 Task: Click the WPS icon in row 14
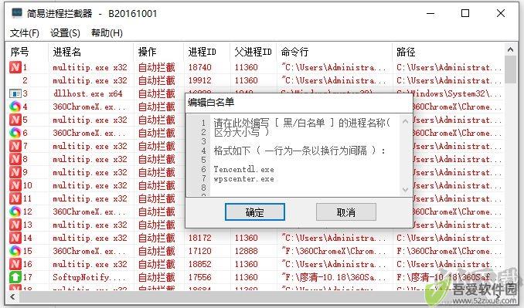(x=15, y=238)
